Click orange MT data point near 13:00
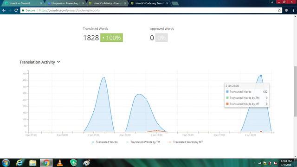297x167 pixels. click(156, 131)
